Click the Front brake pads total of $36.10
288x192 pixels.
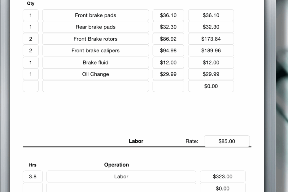[x=211, y=15]
